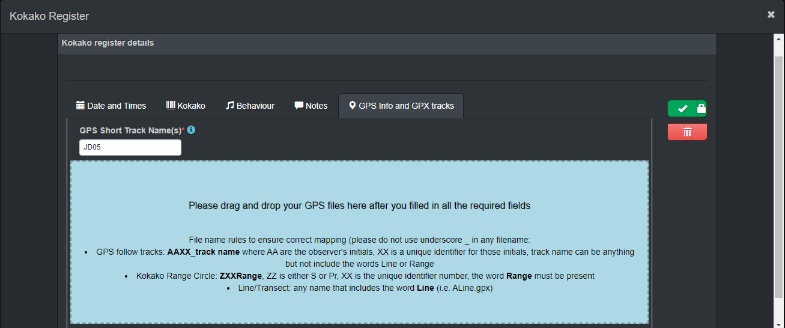Click the vertical scrollbar thumb
785x328 pixels.
pyautogui.click(x=779, y=177)
